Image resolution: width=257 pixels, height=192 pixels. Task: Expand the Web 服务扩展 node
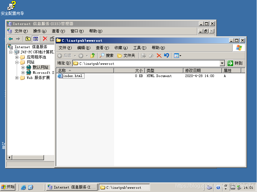[x=17, y=78]
